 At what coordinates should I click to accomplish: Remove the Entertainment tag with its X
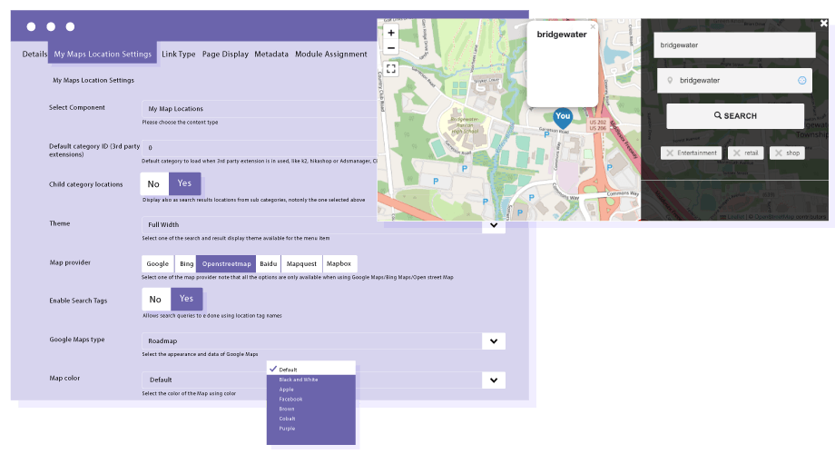(x=670, y=153)
